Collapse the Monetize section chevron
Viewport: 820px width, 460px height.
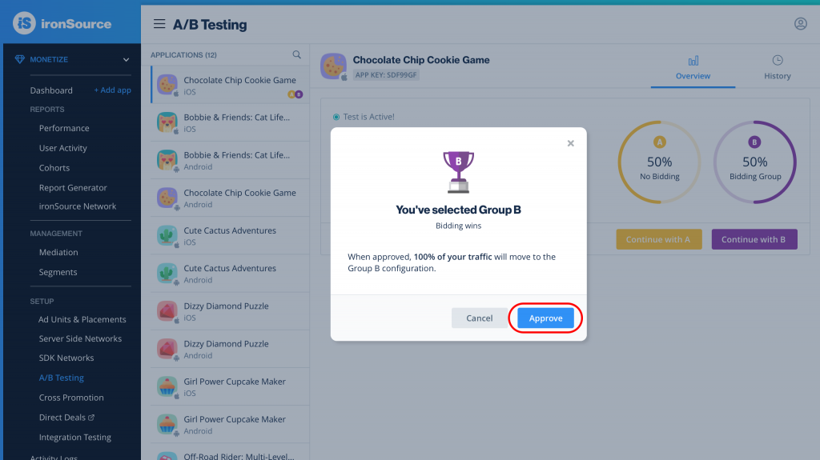tap(126, 59)
